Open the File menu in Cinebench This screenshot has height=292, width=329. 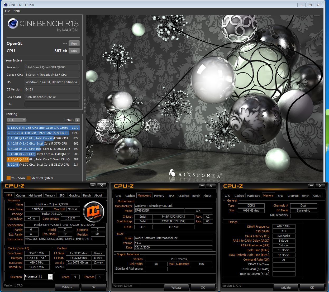[7, 11]
